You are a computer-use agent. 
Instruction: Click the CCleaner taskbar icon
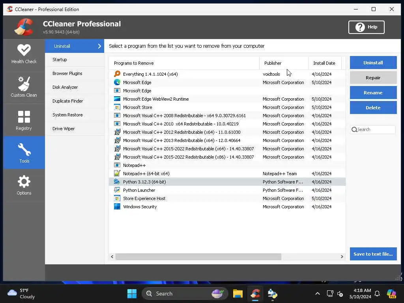[255, 294]
